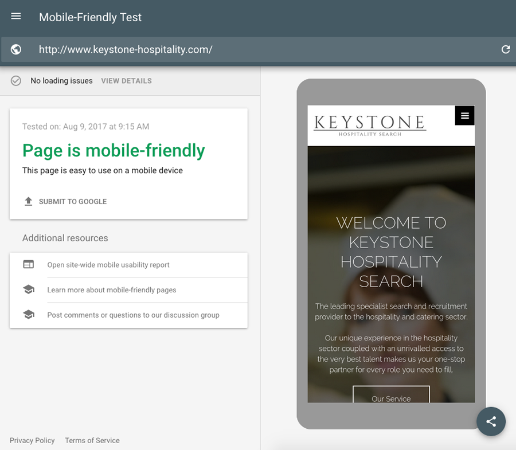Click the Keystone Hospitality Search logo
This screenshot has width=516, height=450.
pos(370,126)
